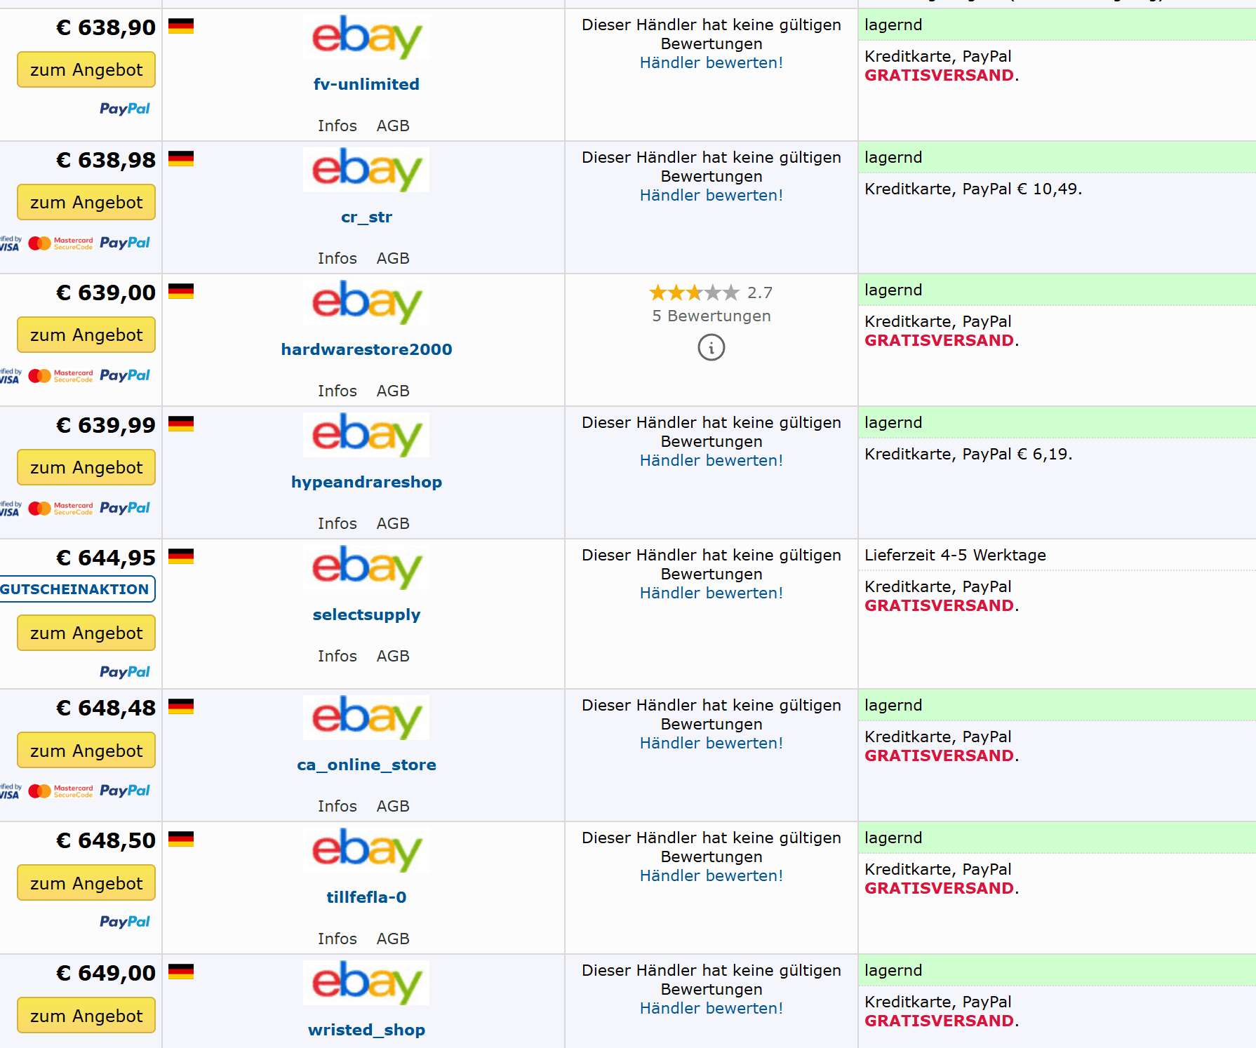
Task: Open the hypeandrareshop seller link
Action: 366,482
